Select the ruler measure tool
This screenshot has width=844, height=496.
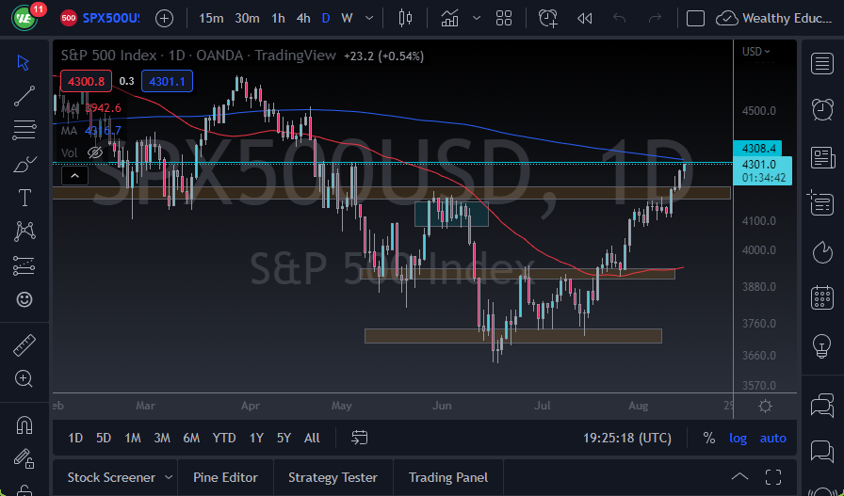tap(24, 345)
